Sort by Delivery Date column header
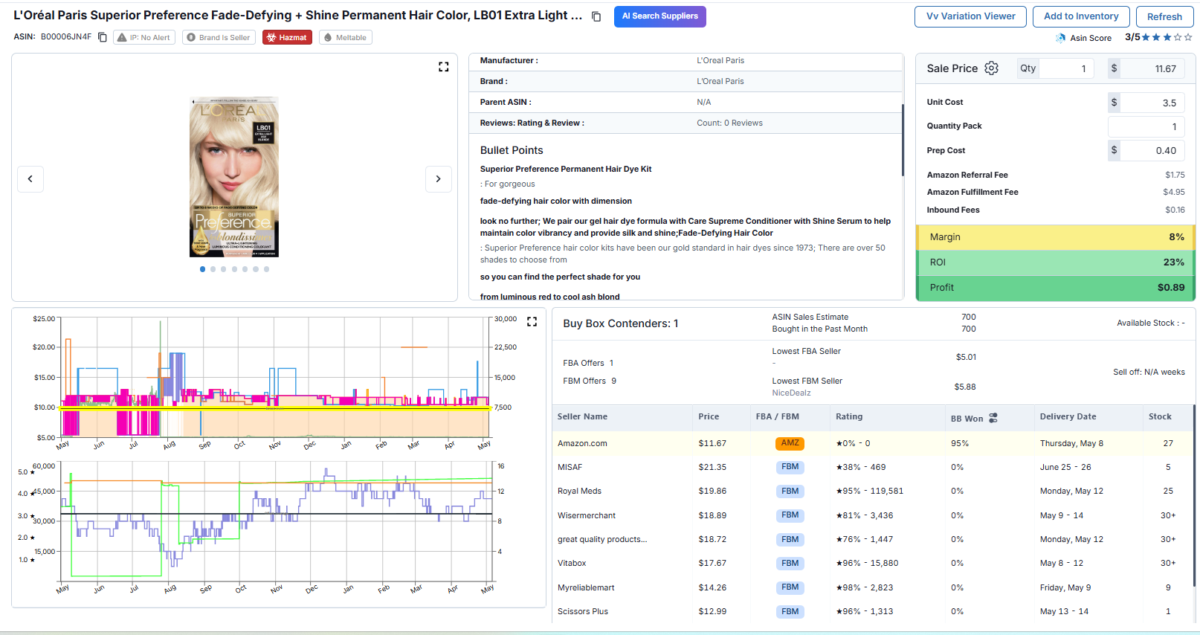Viewport: 1200px width, 635px height. pos(1068,417)
